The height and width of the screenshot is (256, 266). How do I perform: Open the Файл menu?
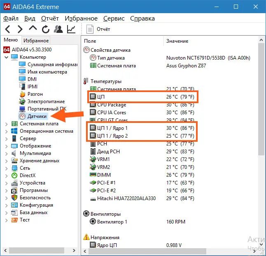pos(11,18)
